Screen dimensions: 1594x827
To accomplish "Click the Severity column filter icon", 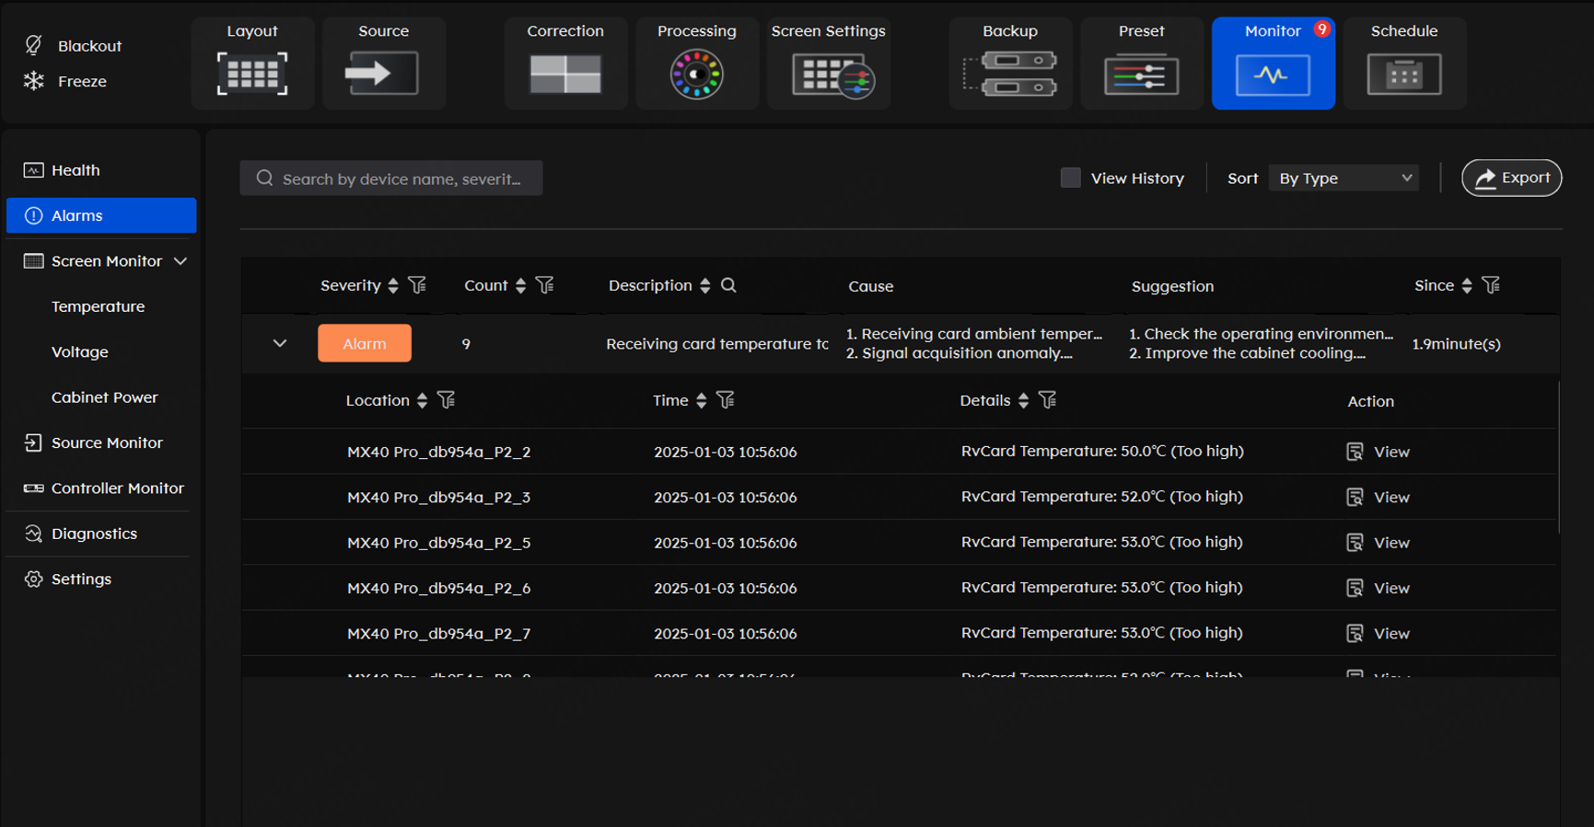I will [x=417, y=285].
